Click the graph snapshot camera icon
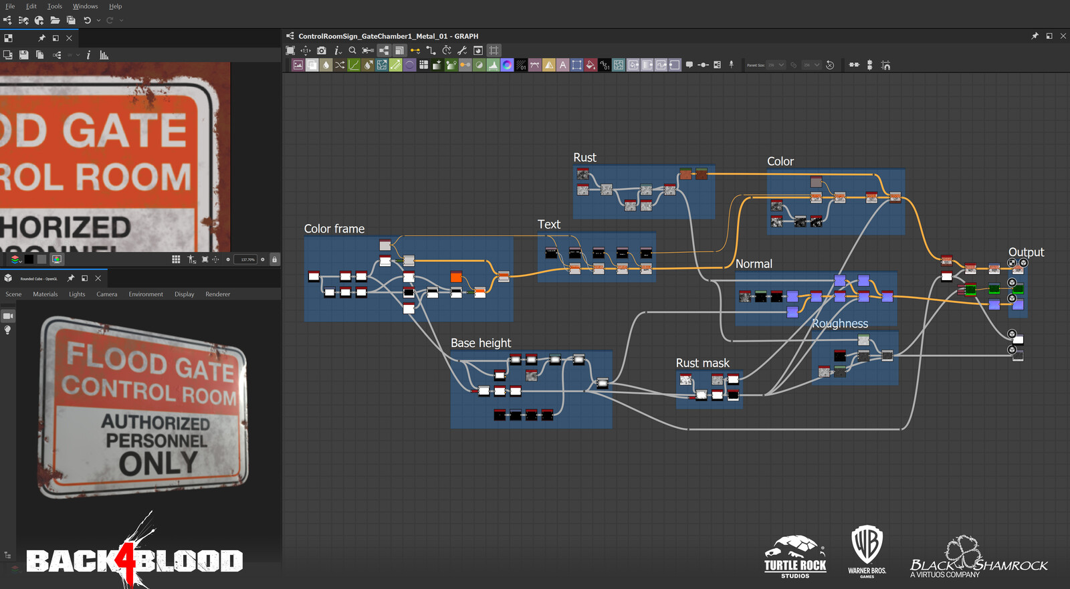Image resolution: width=1070 pixels, height=589 pixels. pyautogui.click(x=321, y=50)
